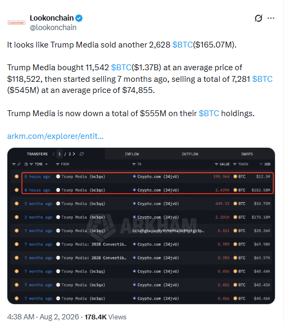Open the arkm.com explorer link
Viewport: 286px width, 322px height.
pos(55,136)
